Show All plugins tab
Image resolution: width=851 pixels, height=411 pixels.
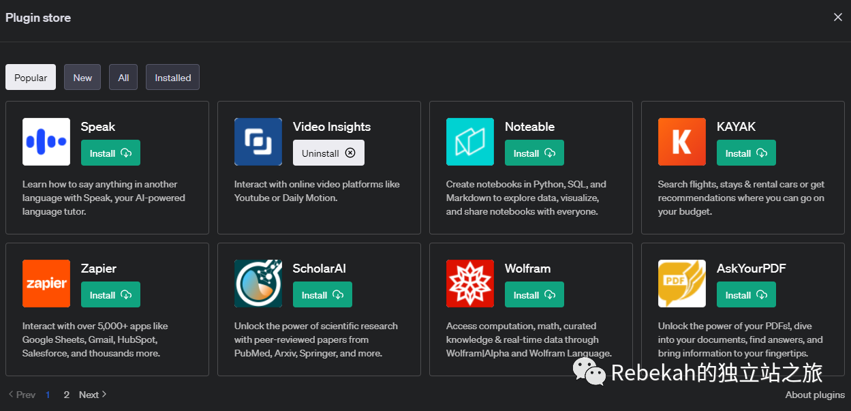pyautogui.click(x=123, y=77)
